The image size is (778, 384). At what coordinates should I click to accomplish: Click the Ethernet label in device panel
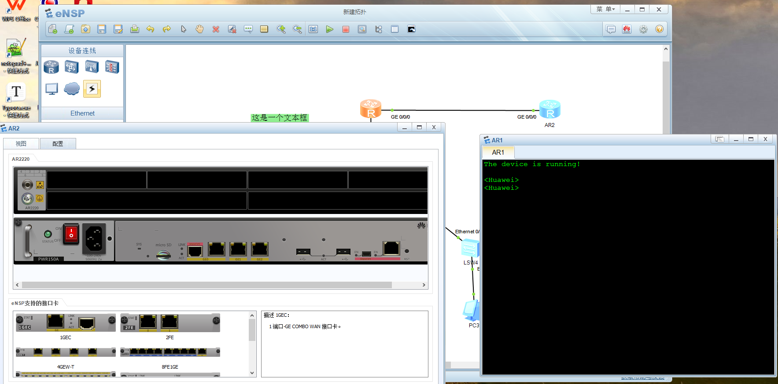[82, 113]
